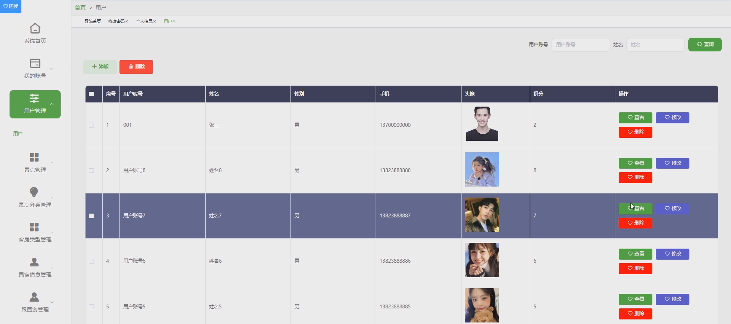Check the row checkbox for 用户账号7

click(x=91, y=215)
